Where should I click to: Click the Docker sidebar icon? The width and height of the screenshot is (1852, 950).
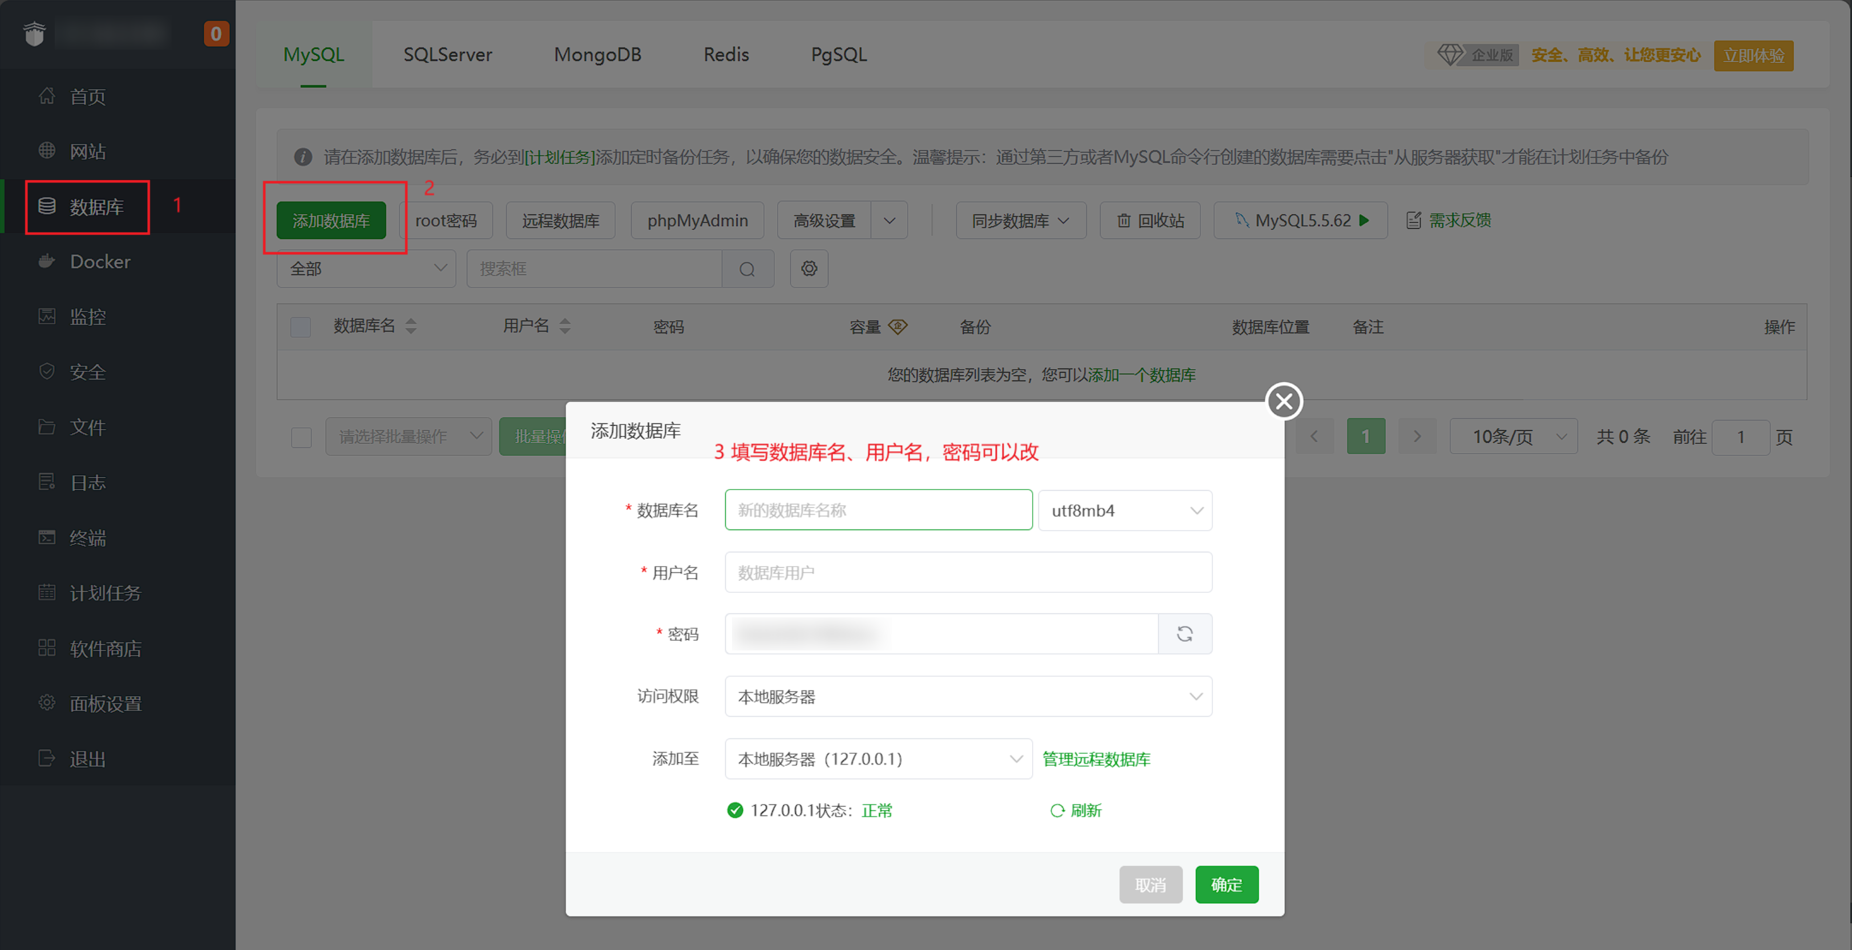click(x=47, y=262)
